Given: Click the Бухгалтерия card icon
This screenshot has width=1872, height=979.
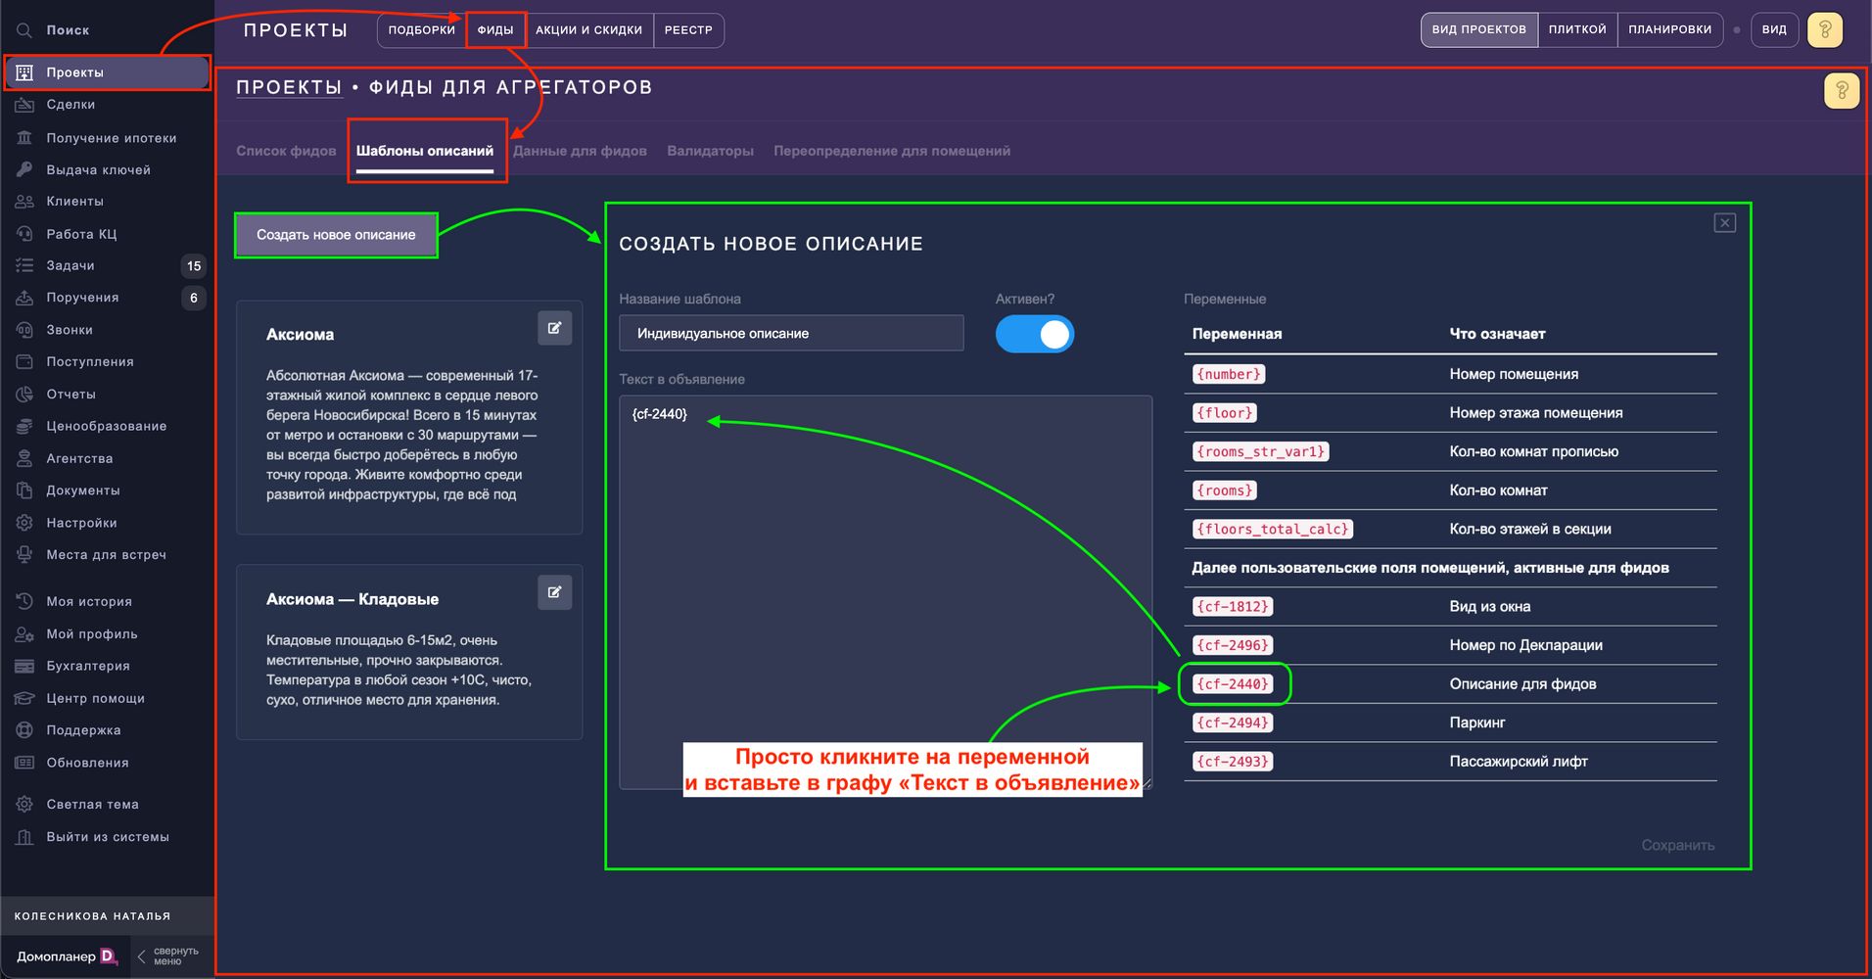Looking at the screenshot, I should pos(24,667).
